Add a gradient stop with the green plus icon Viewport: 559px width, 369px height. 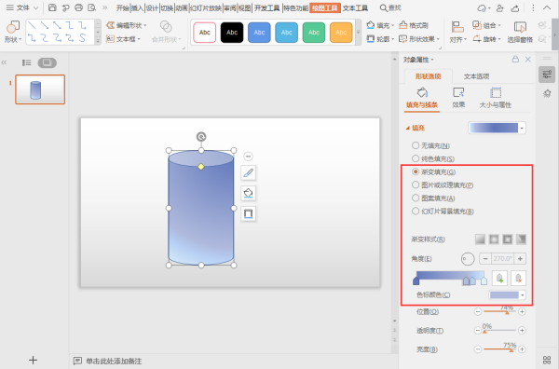click(x=499, y=278)
